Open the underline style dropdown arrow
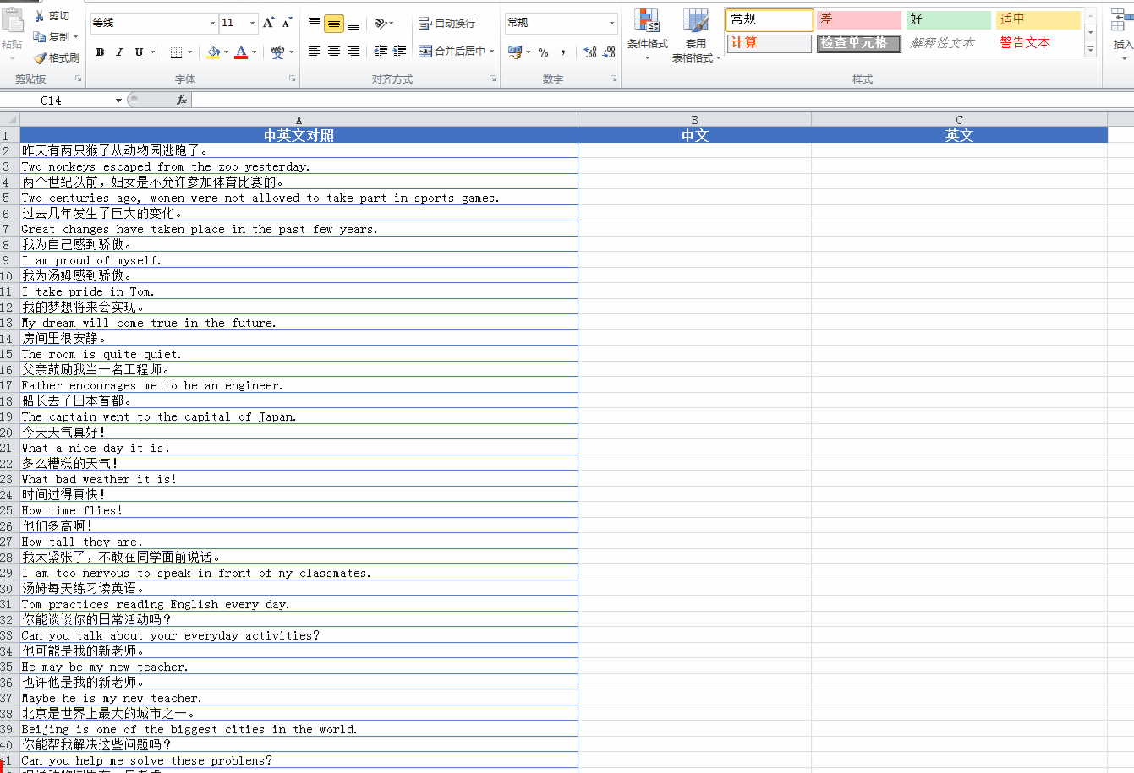This screenshot has height=773, width=1134. point(153,52)
